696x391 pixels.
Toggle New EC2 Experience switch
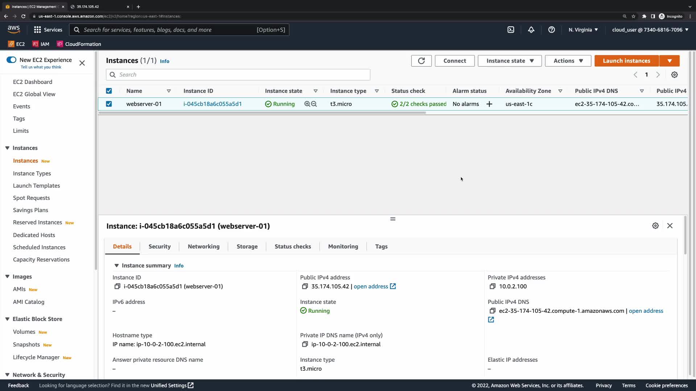(12, 60)
